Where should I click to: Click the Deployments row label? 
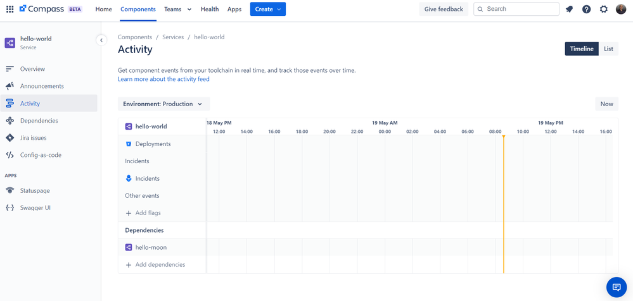[153, 144]
